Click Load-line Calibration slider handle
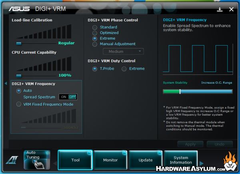This screenshot has height=174, width=240. pos(19,44)
